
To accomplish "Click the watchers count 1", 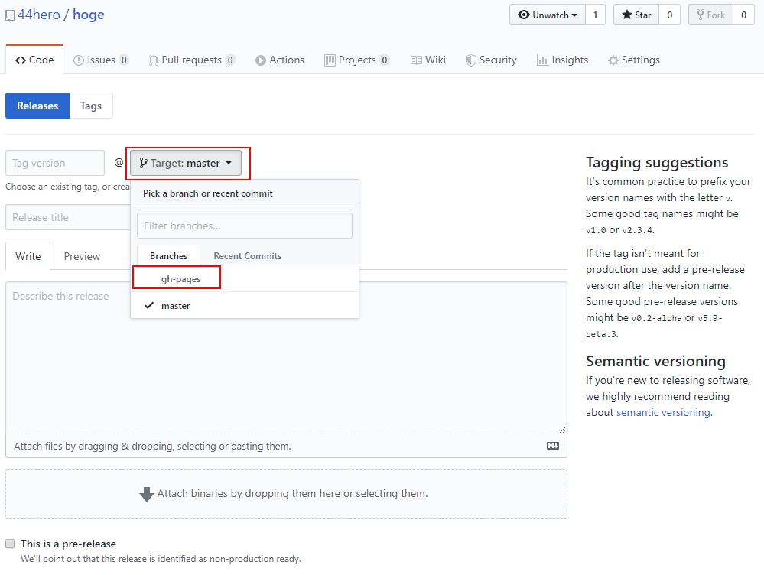I will click(x=595, y=15).
